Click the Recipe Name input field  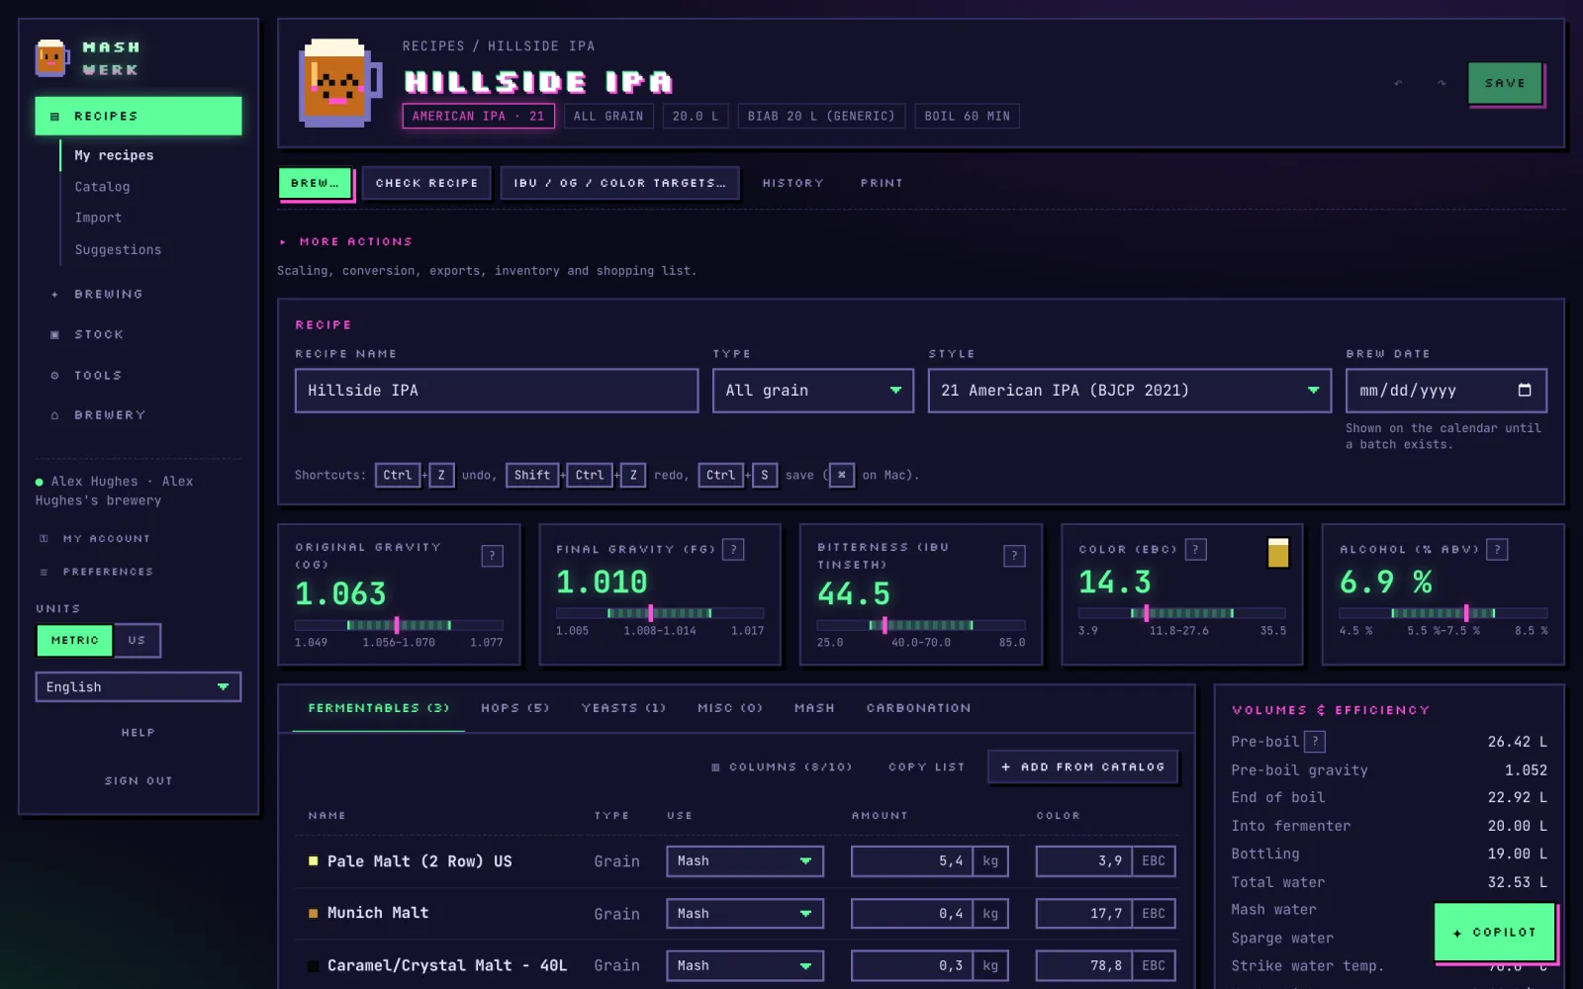click(x=497, y=391)
